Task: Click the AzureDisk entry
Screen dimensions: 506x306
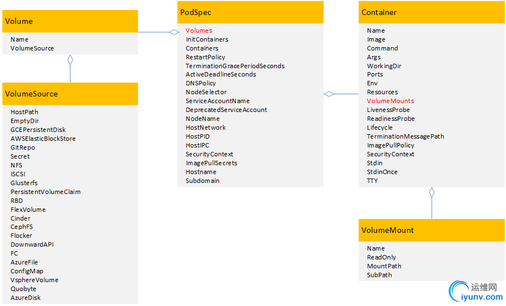Action: coord(26,298)
